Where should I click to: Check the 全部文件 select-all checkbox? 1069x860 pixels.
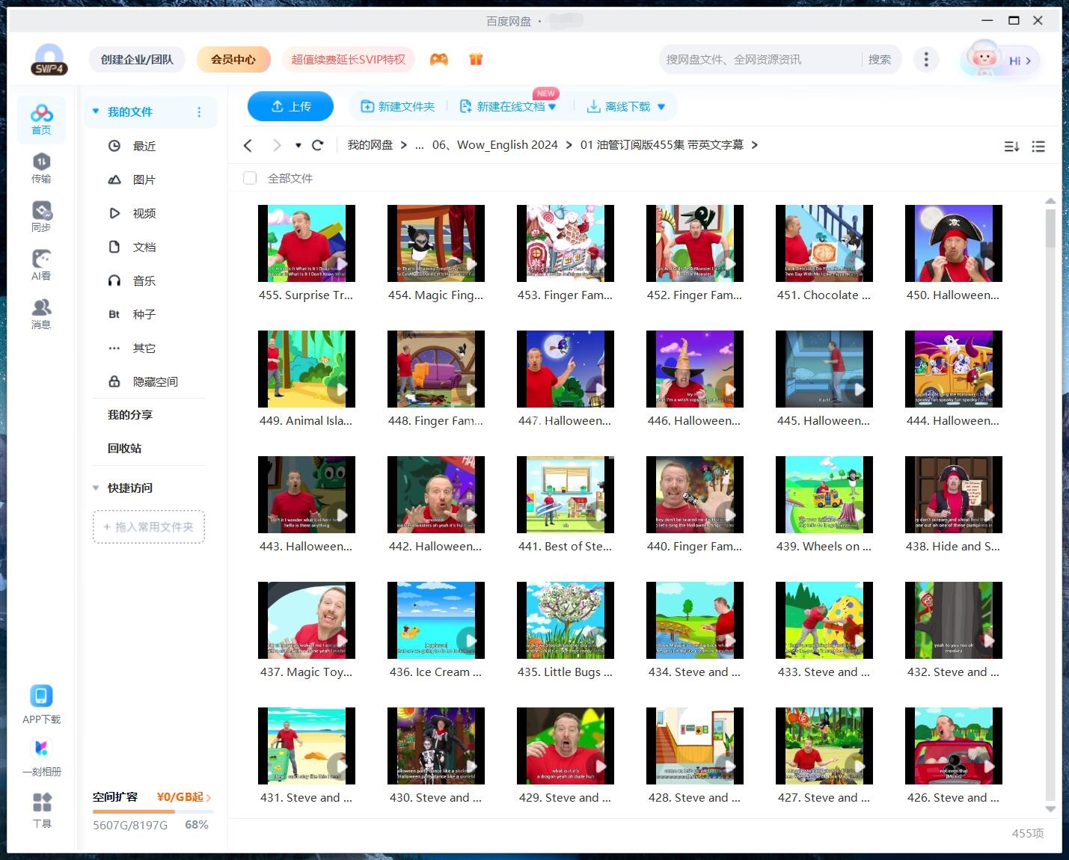pos(250,178)
